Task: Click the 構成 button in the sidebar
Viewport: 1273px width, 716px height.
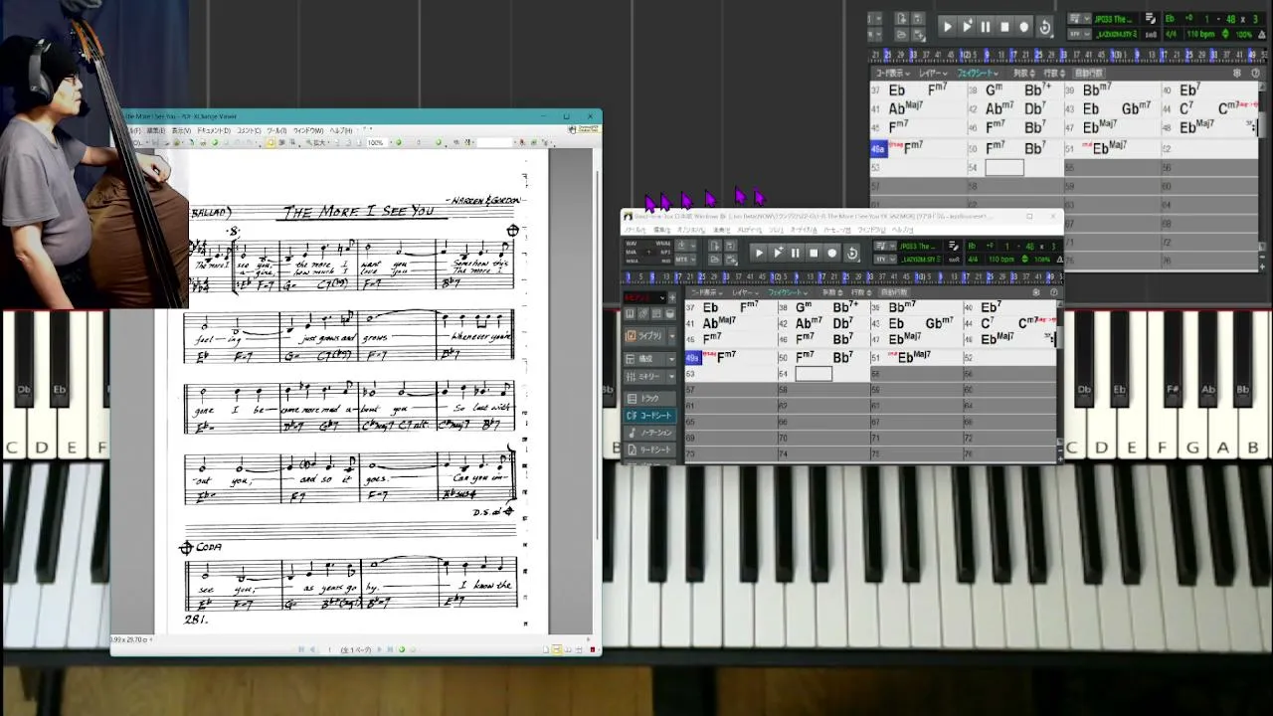Action: point(643,358)
